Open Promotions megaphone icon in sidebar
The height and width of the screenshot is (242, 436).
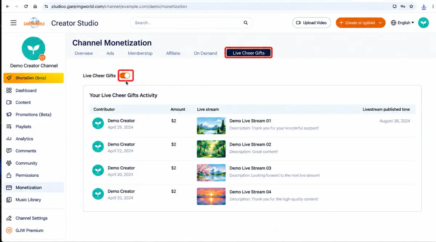(9, 115)
